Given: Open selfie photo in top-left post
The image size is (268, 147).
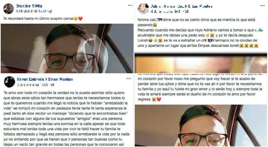Looking at the screenshot, I should 67,49.
